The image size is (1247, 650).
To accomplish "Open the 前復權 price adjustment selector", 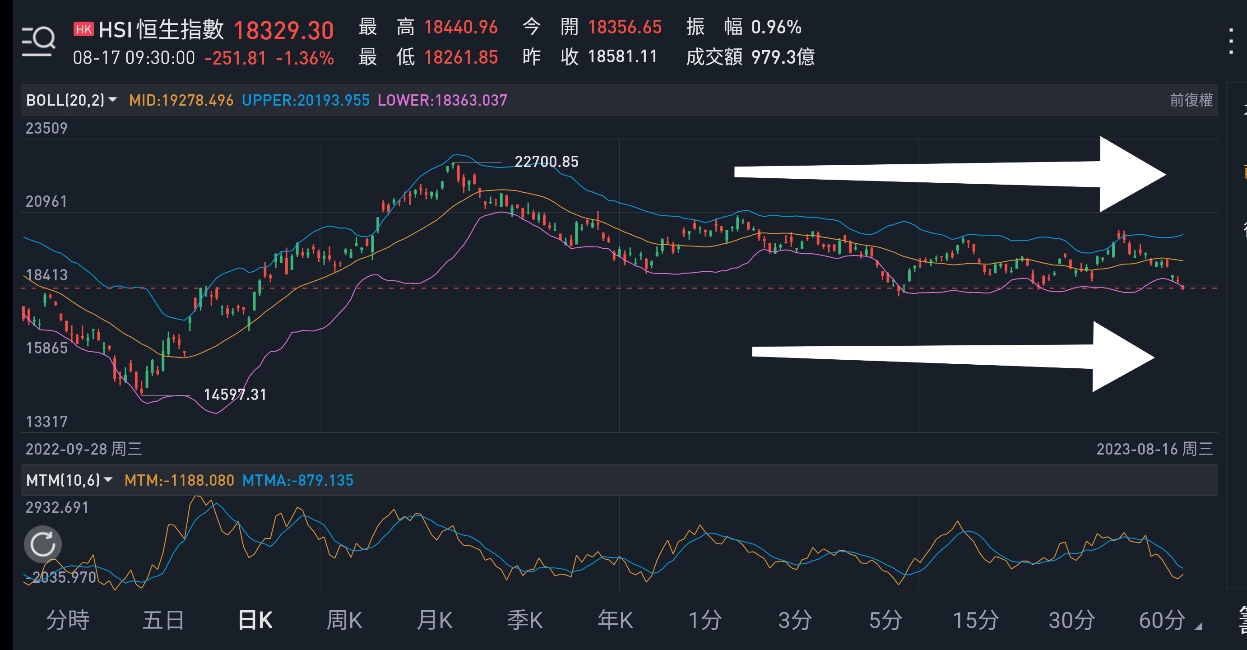I will 1191,100.
